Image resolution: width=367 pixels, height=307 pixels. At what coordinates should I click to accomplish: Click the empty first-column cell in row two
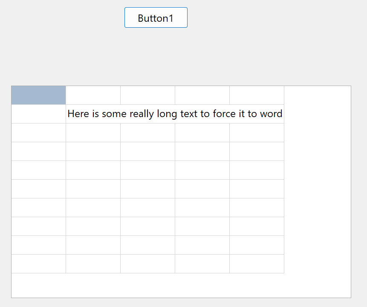coord(38,114)
